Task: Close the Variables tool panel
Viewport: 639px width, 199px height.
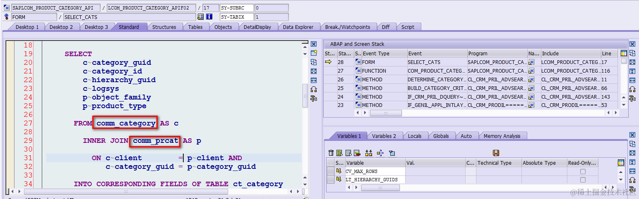Action: [x=632, y=135]
